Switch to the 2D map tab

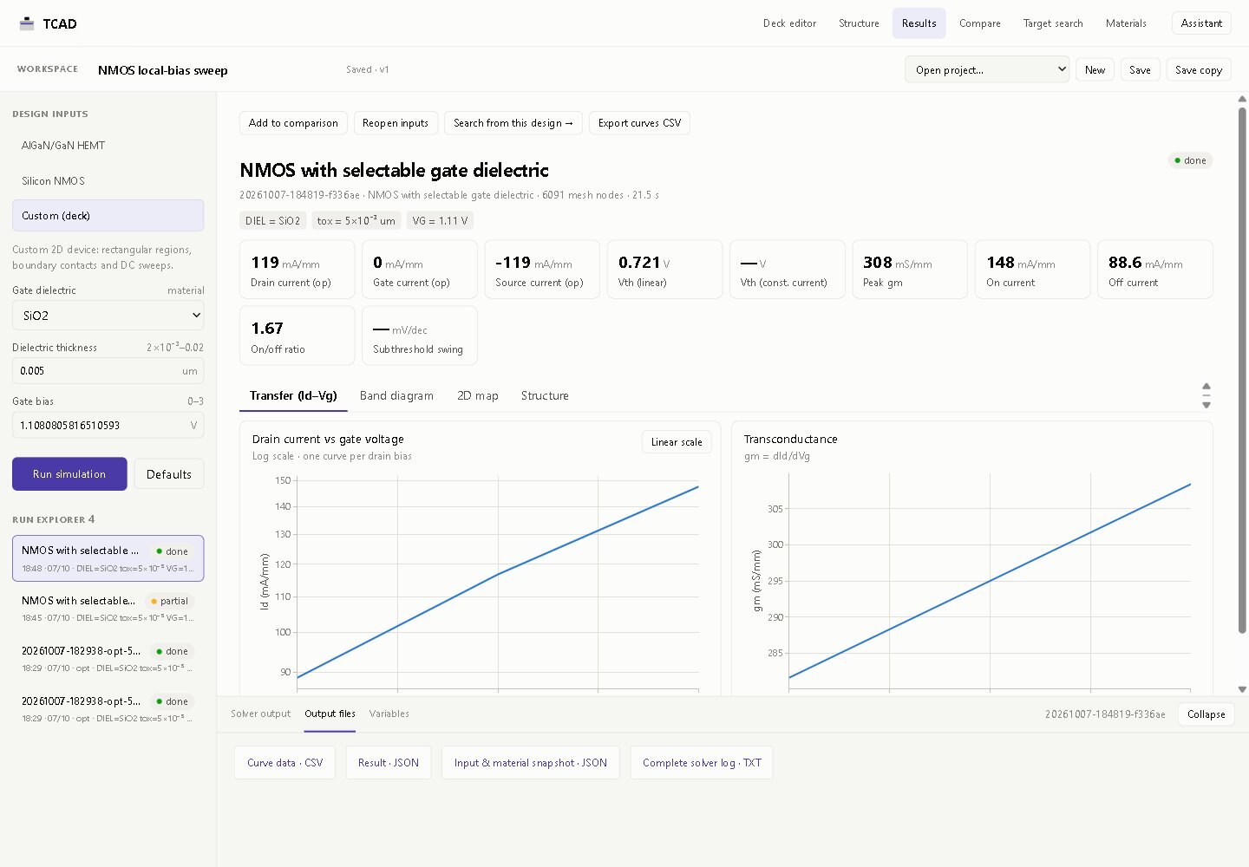click(x=478, y=395)
